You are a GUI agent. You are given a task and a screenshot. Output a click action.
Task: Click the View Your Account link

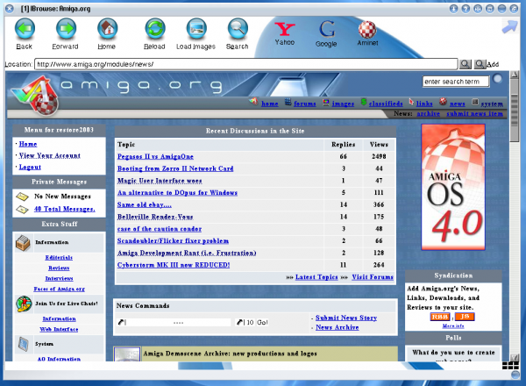tap(50, 155)
